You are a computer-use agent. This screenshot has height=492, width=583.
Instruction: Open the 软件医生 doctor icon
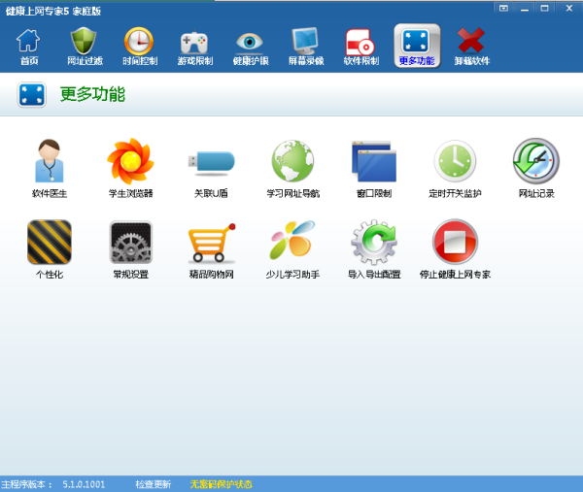click(x=49, y=161)
